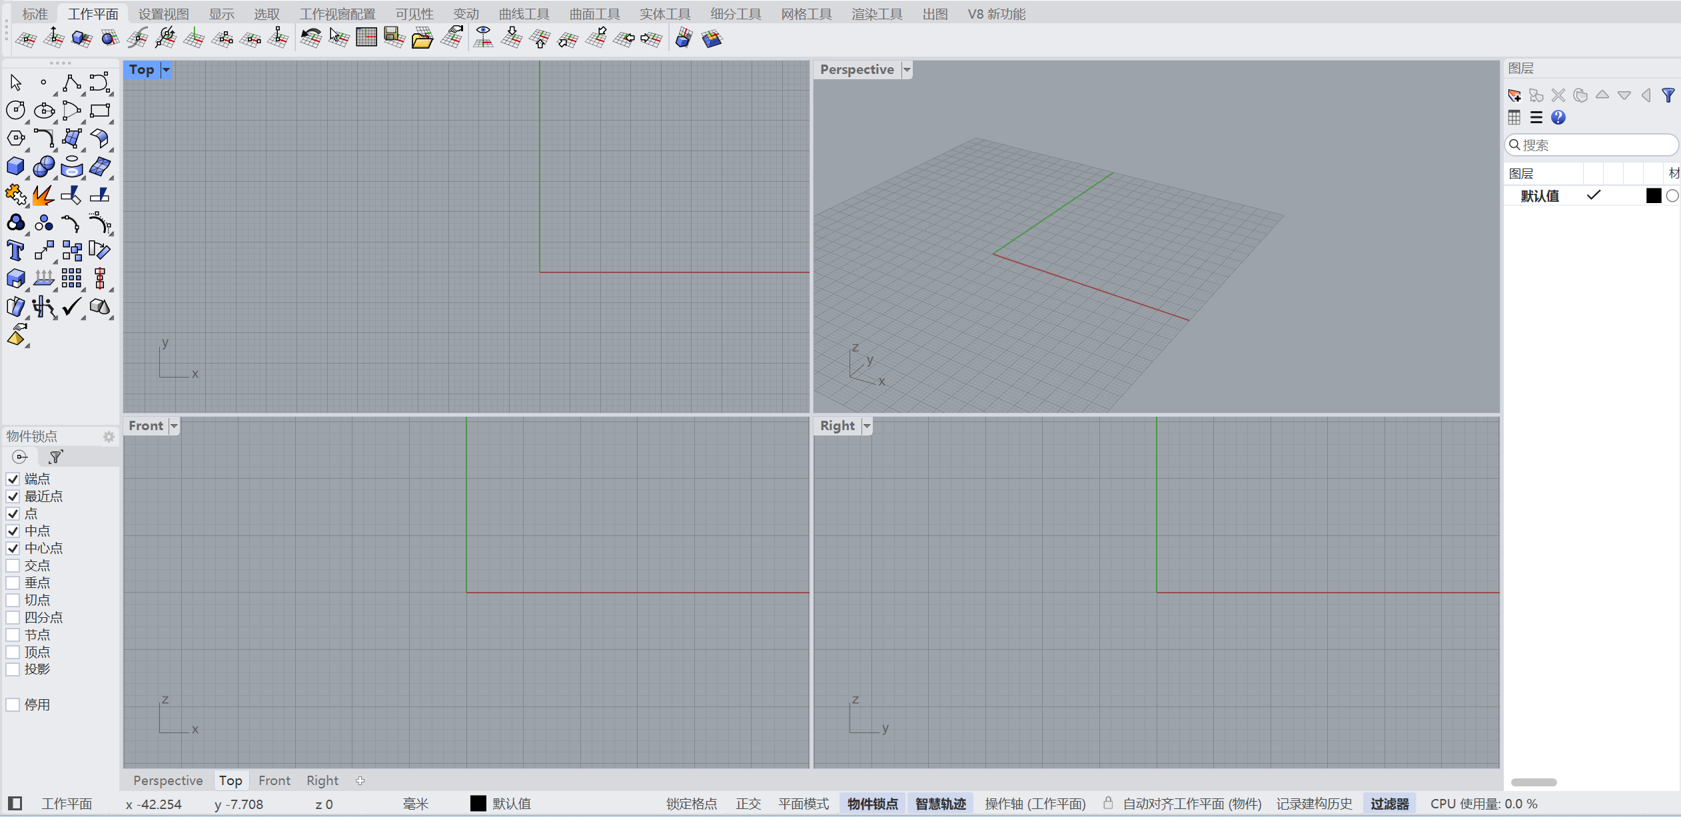1681x817 pixels.
Task: Click the new layer icon
Action: point(1514,95)
